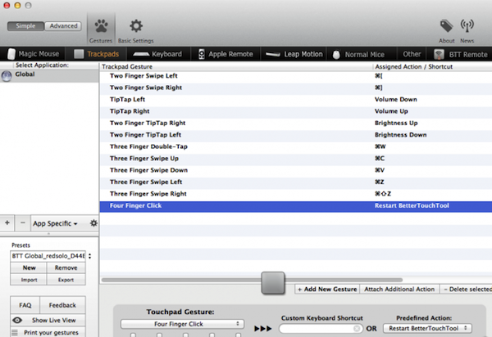
Task: Click Add New Gesture button
Action: (327, 289)
